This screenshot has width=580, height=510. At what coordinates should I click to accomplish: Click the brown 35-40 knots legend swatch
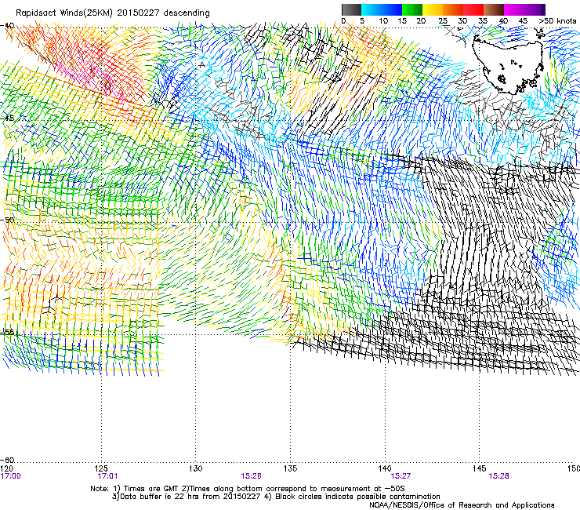click(x=494, y=9)
